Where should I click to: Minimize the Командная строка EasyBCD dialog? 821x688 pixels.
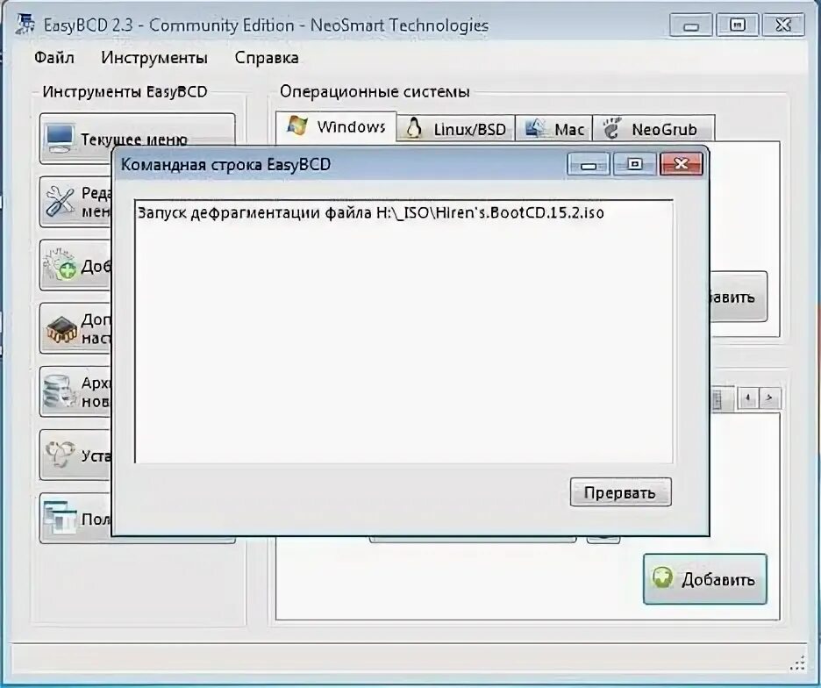click(589, 164)
